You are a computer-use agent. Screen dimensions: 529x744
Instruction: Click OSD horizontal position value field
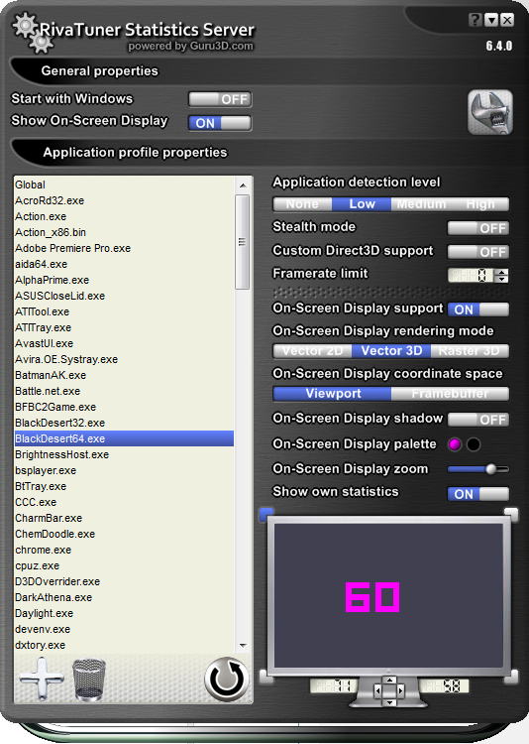(333, 685)
